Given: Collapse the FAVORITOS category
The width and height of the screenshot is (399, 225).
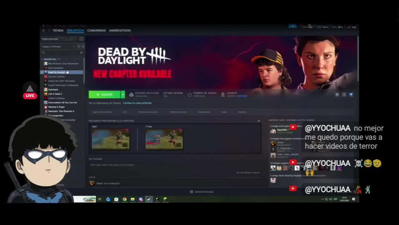Looking at the screenshot, I should (x=50, y=59).
